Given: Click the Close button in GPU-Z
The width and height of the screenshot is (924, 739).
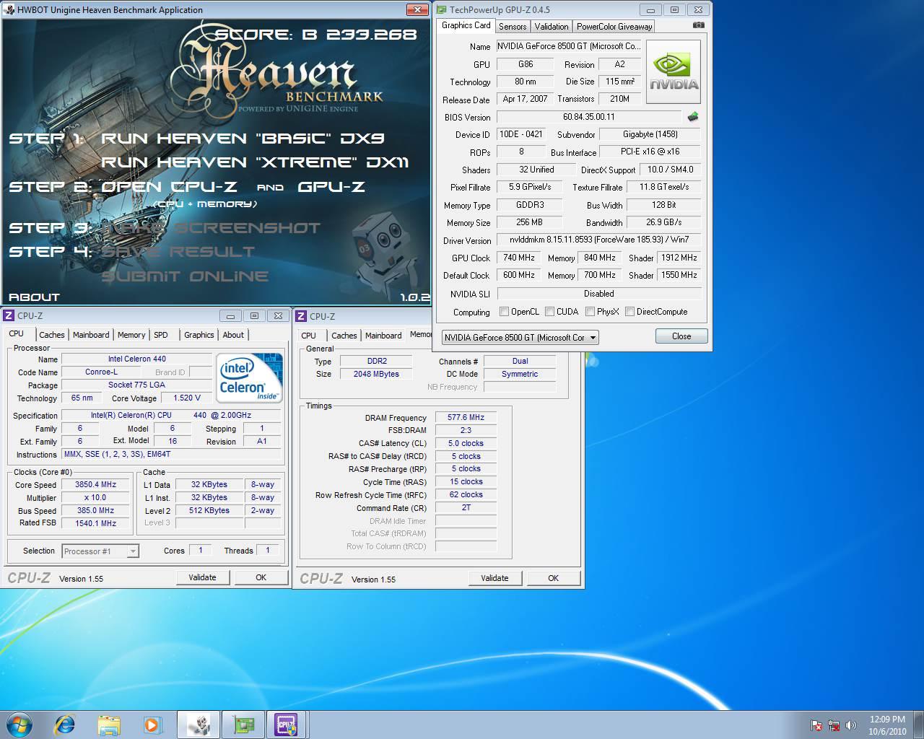Looking at the screenshot, I should click(681, 336).
